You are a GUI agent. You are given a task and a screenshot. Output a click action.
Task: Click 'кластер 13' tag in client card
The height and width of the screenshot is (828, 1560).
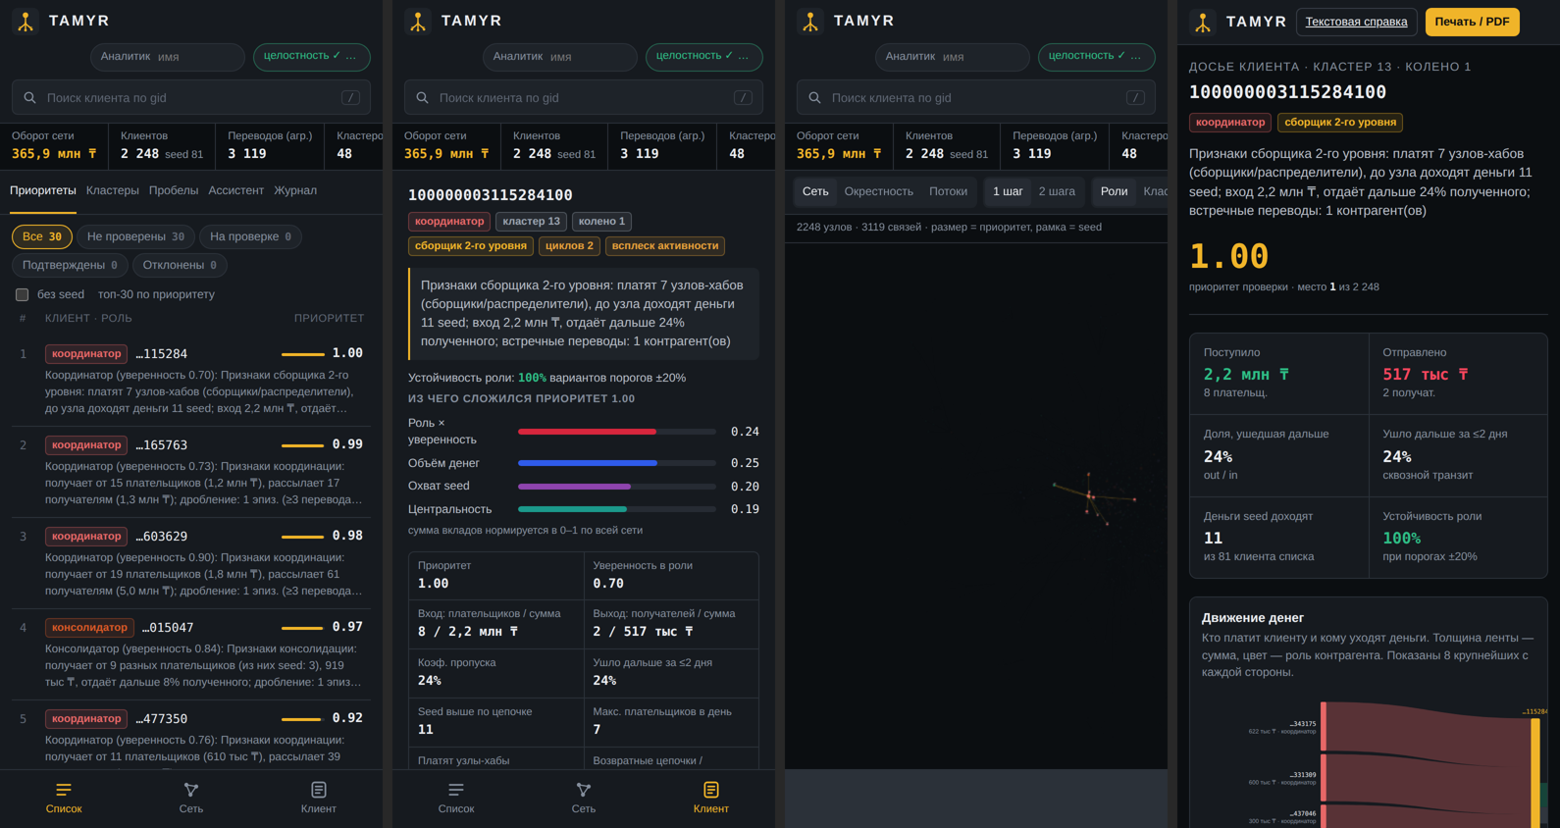[x=531, y=222]
